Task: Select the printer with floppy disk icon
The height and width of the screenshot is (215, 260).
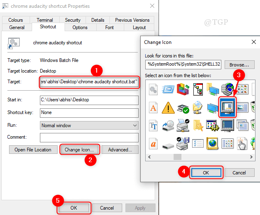Action: 183,143
